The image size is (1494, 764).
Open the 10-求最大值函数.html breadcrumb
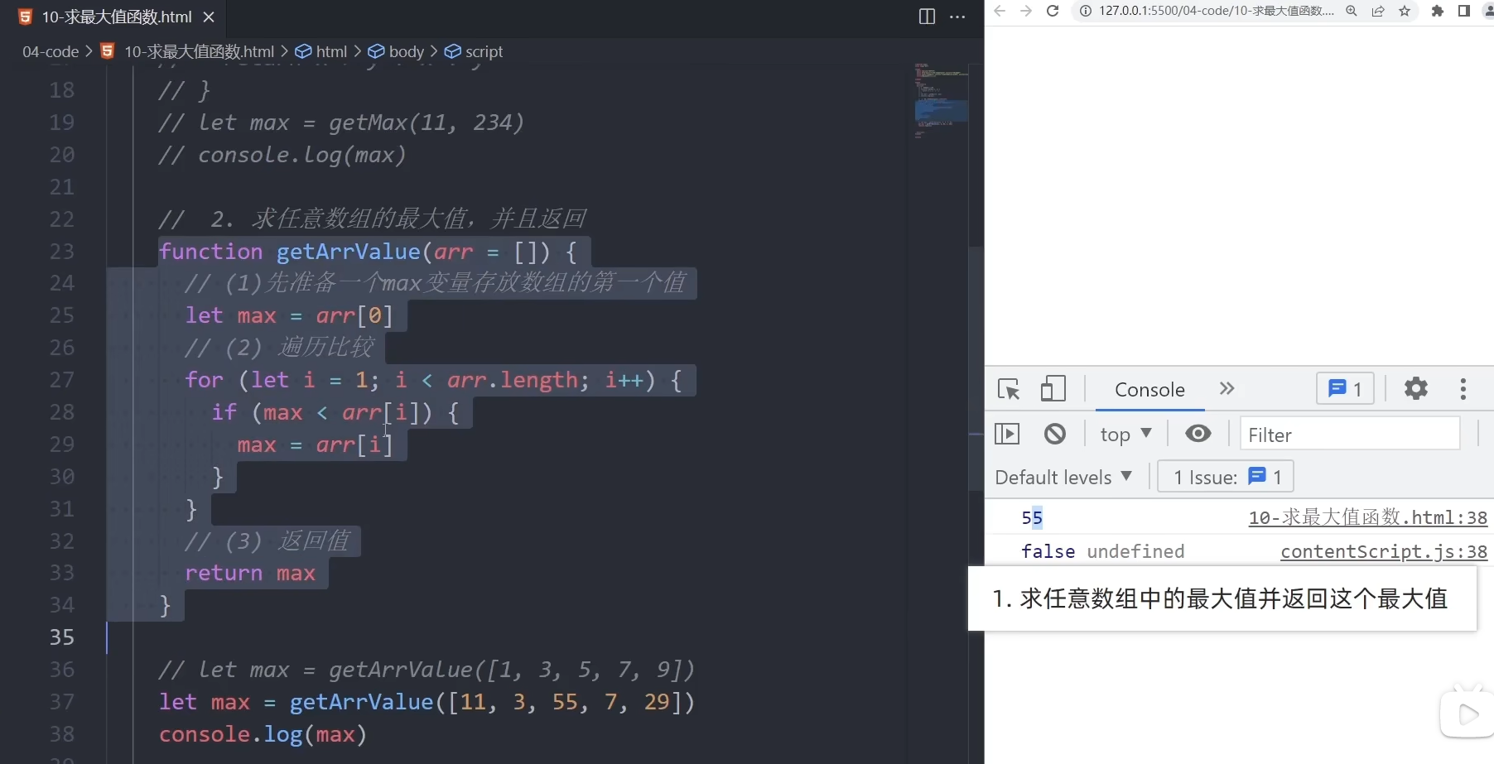point(199,51)
